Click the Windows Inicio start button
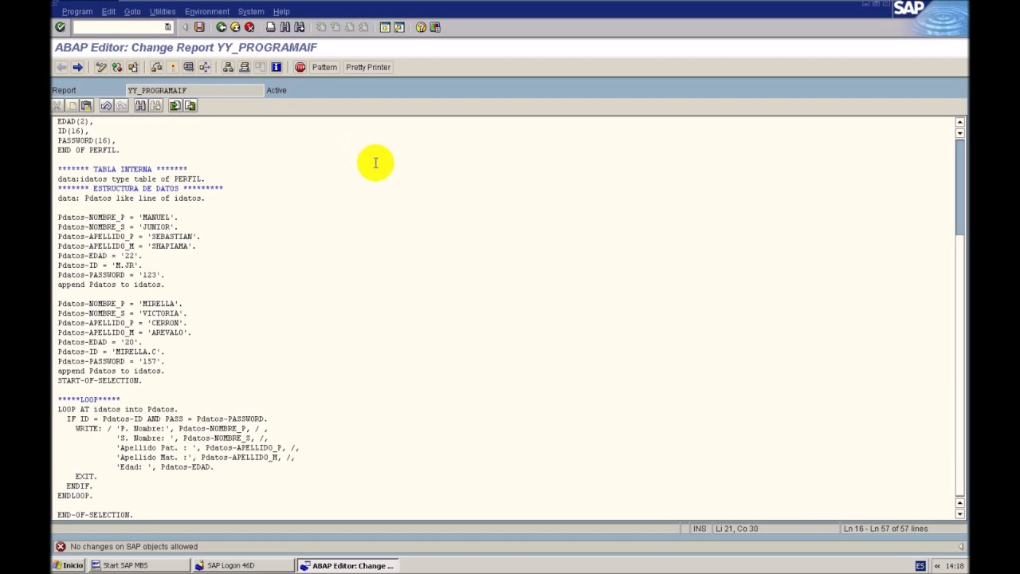Screen dimensions: 1020x574 [x=68, y=565]
